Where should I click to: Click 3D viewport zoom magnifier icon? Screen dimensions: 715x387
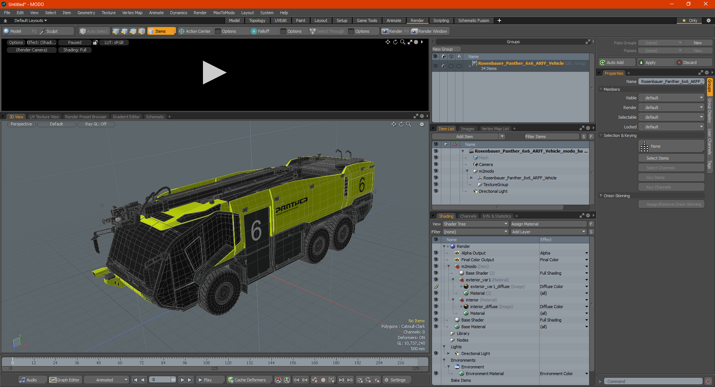click(x=409, y=124)
